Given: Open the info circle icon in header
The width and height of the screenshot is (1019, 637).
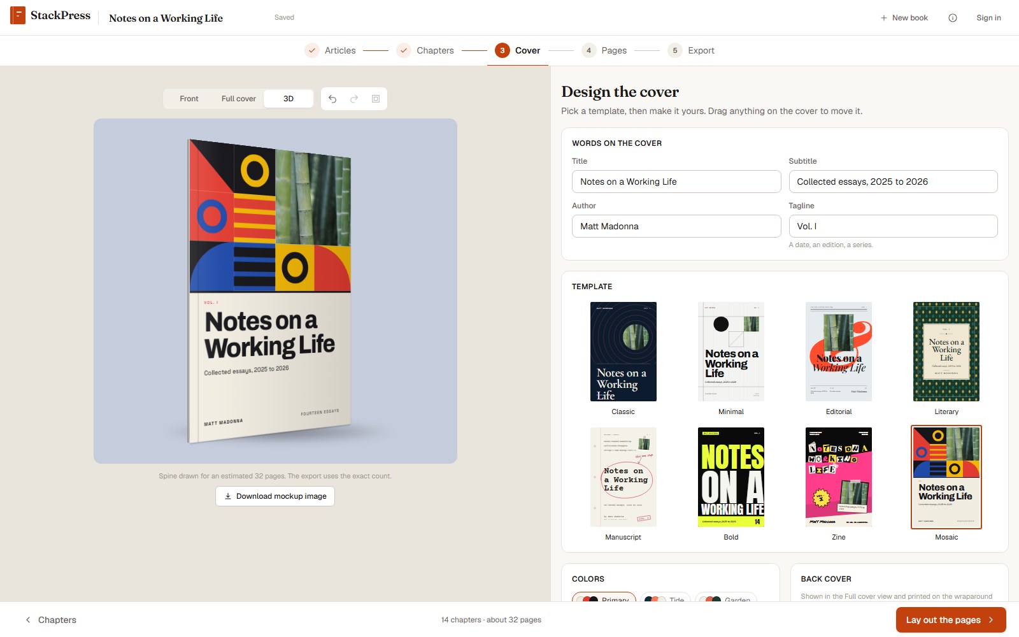Looking at the screenshot, I should coord(953,18).
